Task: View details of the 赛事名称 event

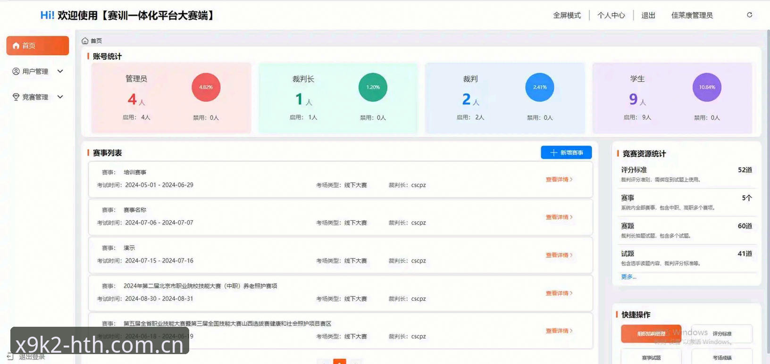Action: coord(559,217)
